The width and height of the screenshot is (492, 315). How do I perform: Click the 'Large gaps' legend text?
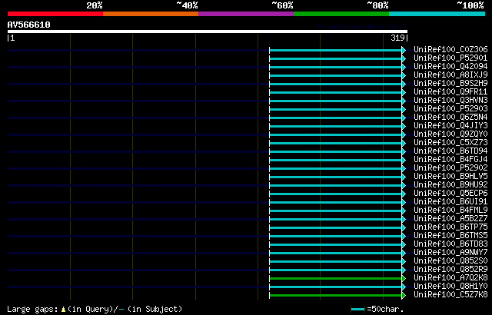coord(32,309)
